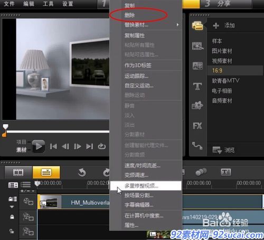
Task: Click 多重修整视频... highlighted entry
Action: (146, 186)
